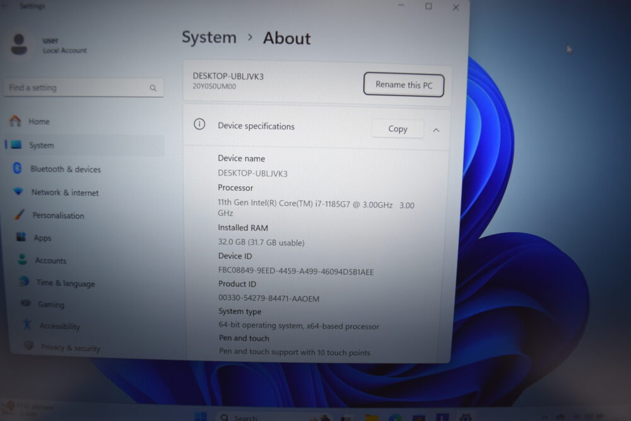
Task: Click the Product ID value 00330-54279-84471-AAOEM
Action: [269, 299]
